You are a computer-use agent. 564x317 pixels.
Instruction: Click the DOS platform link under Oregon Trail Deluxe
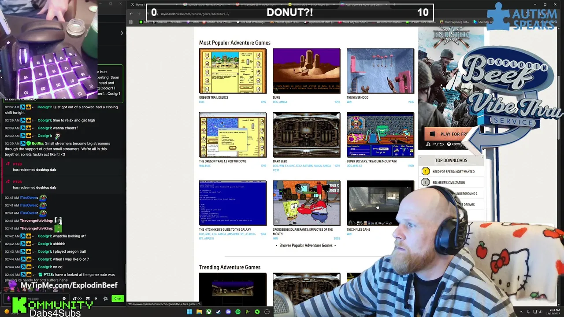201,102
